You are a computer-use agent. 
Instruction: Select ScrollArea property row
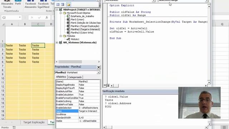78,114
